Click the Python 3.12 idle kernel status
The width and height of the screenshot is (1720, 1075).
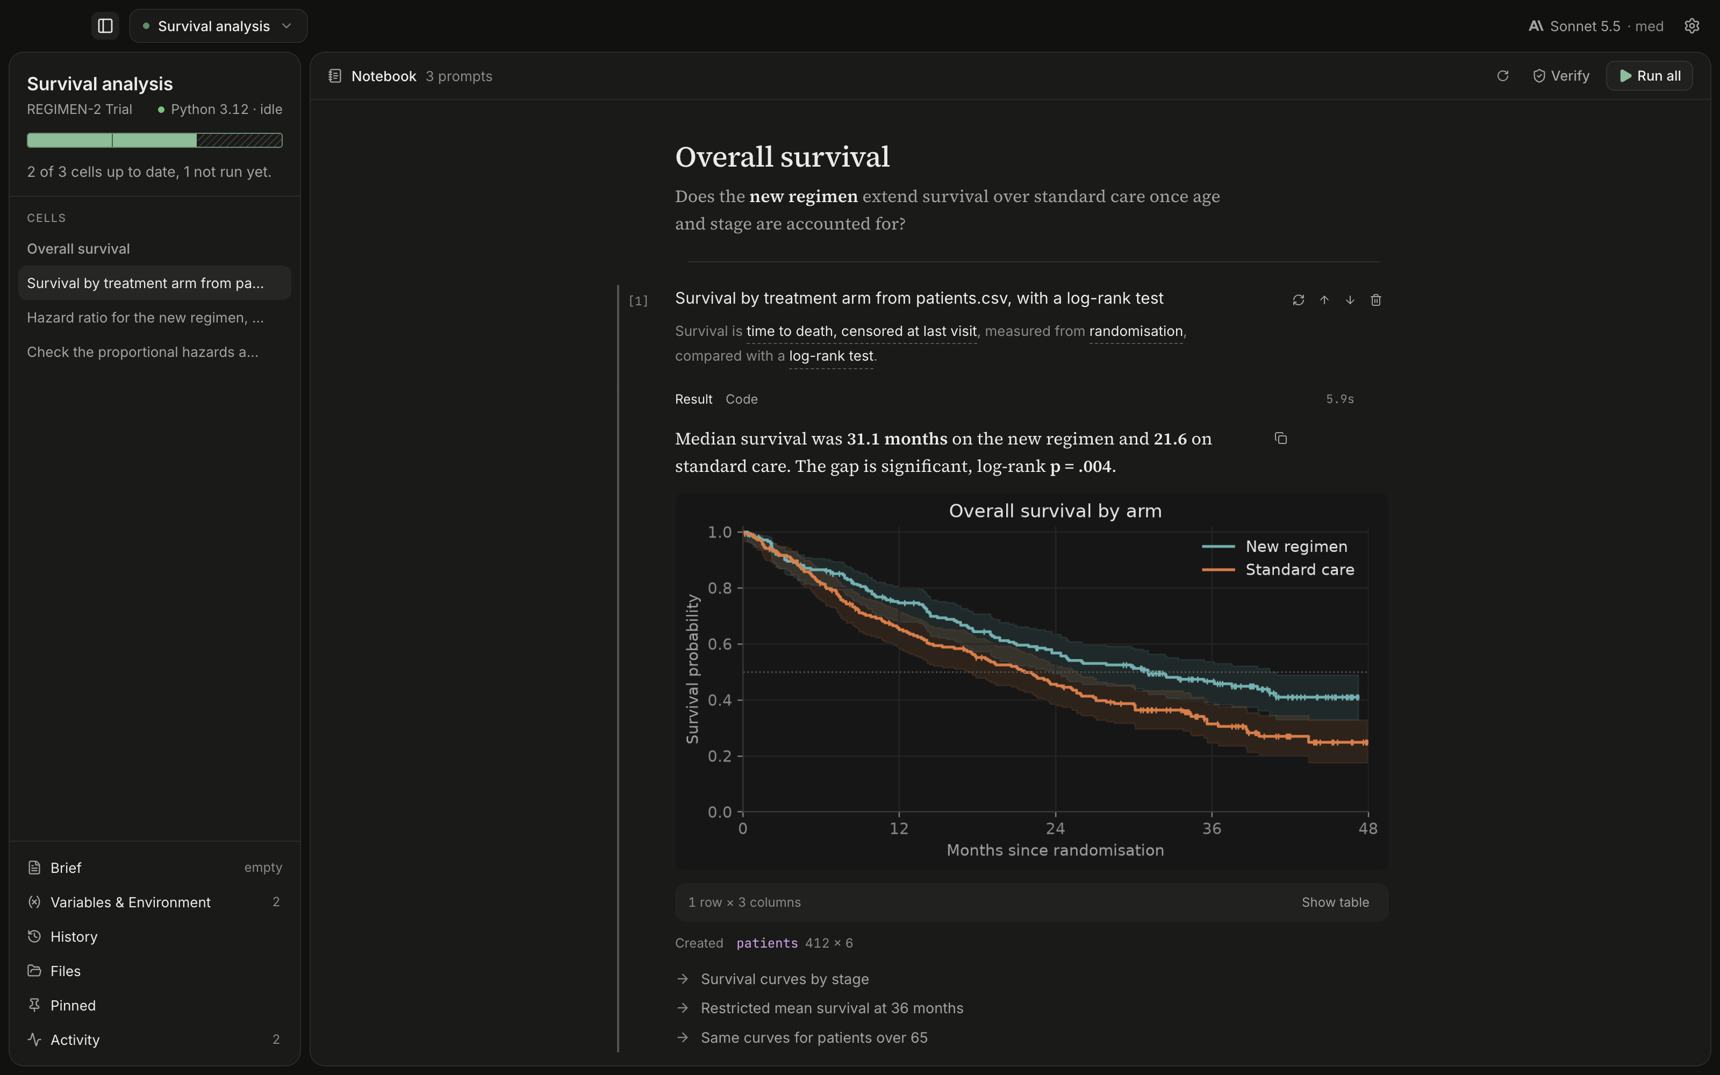(x=220, y=110)
